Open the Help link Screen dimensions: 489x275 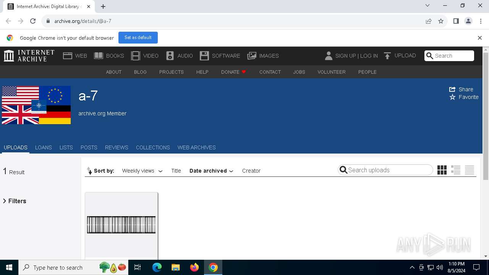[x=202, y=72]
